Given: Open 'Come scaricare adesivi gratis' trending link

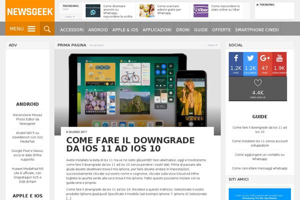Looking at the screenshot, I should [x=169, y=9].
